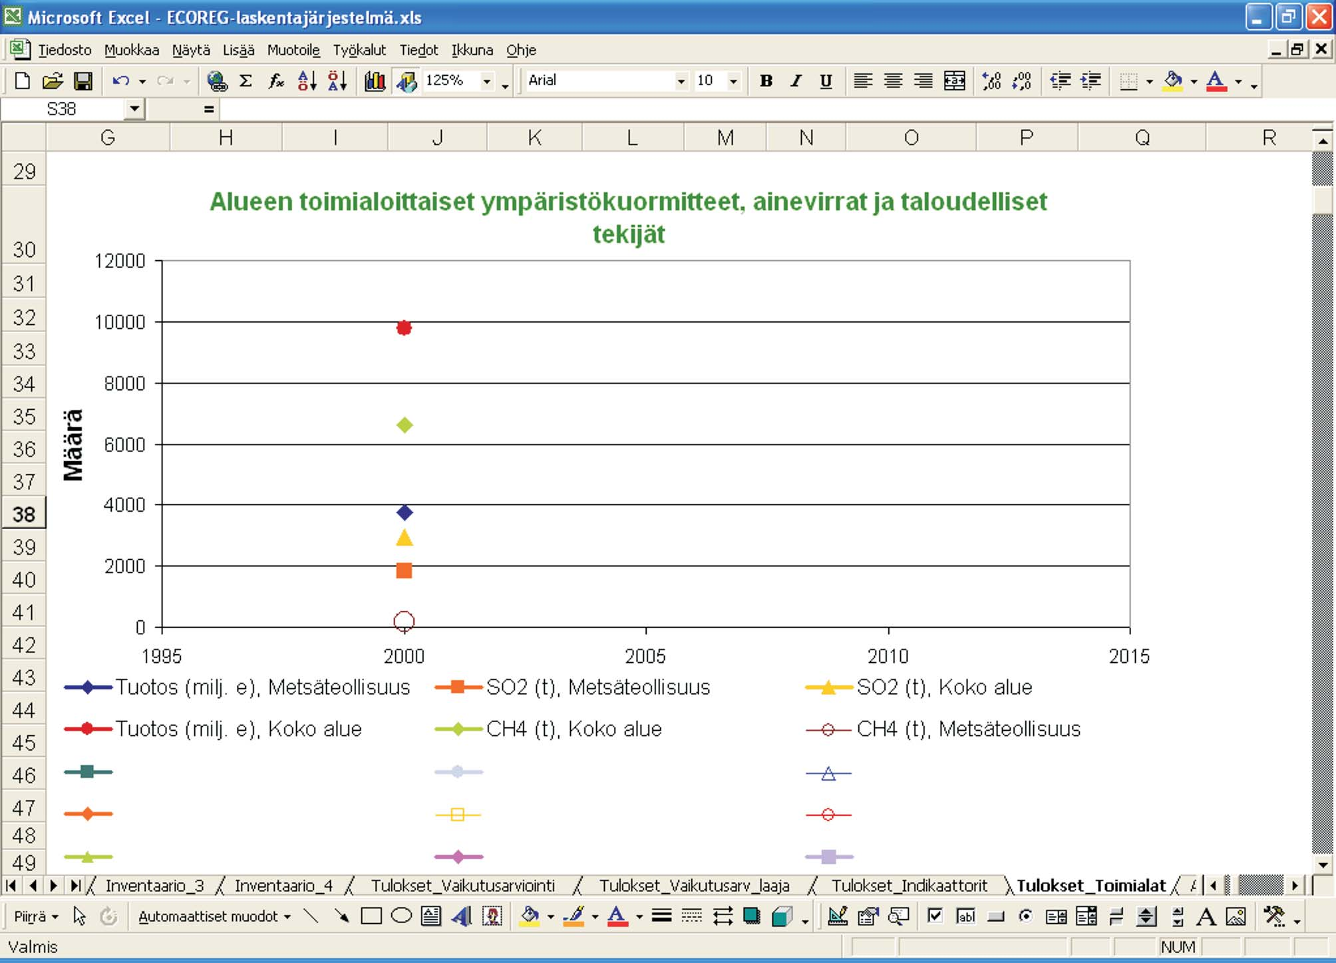Select the Arrow drawing tool

(x=341, y=916)
